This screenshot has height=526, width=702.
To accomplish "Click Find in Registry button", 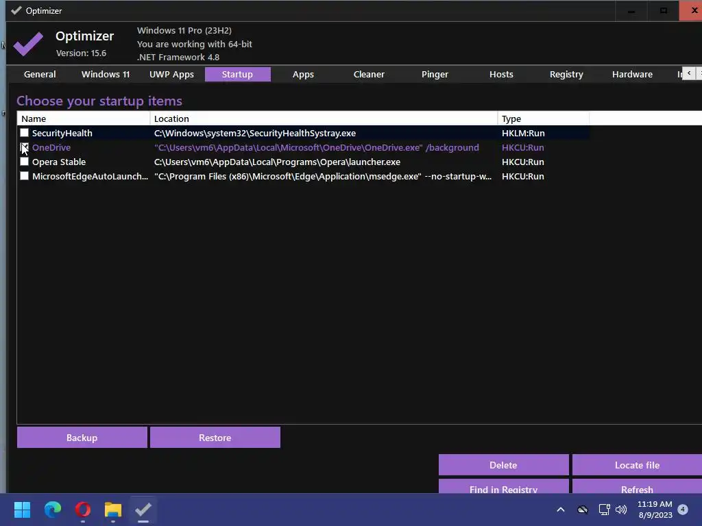I will click(503, 487).
